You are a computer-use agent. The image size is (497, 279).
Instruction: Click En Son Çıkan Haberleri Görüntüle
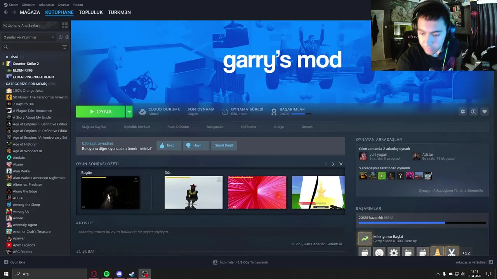316,244
